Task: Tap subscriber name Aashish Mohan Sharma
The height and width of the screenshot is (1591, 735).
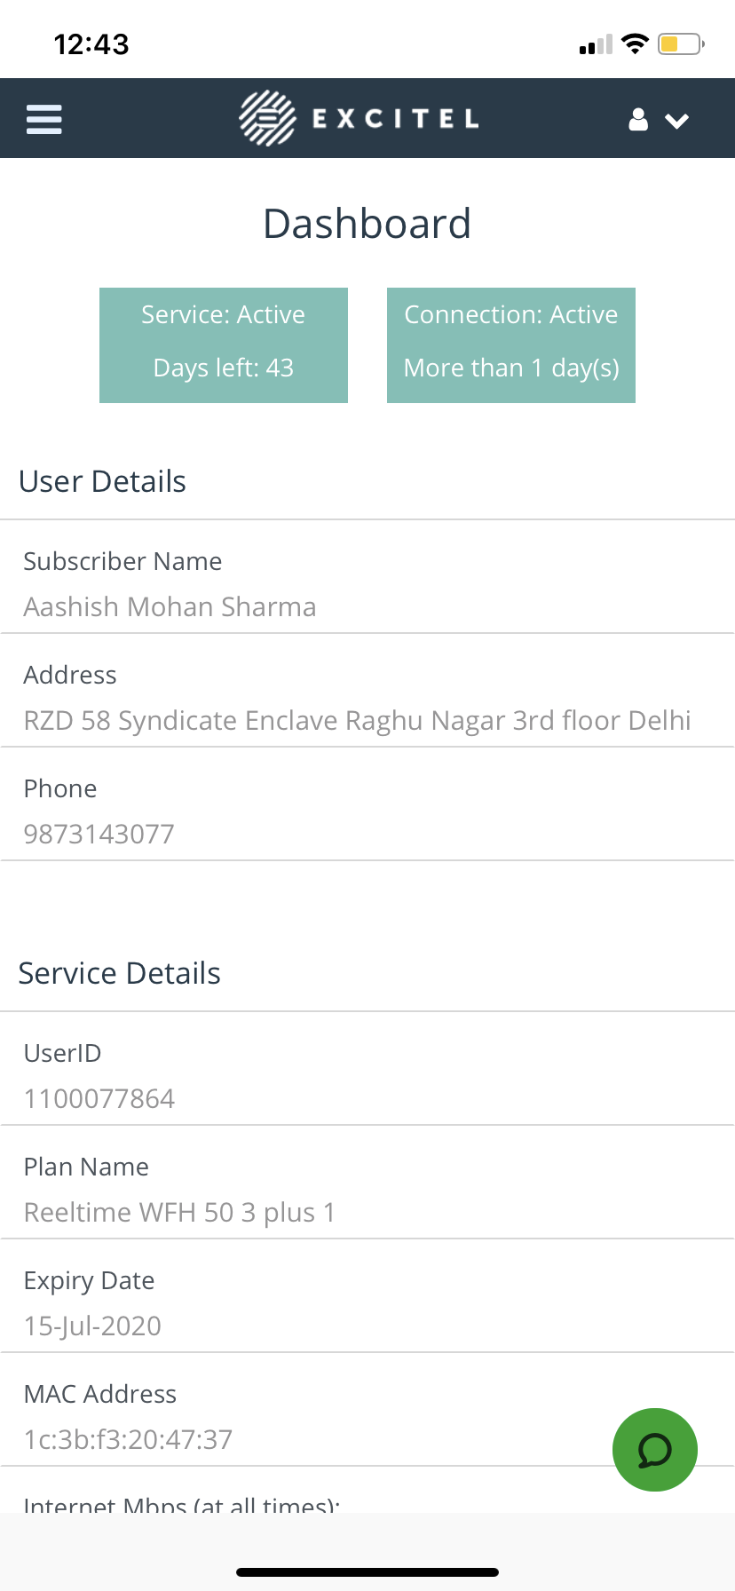Action: coord(170,606)
